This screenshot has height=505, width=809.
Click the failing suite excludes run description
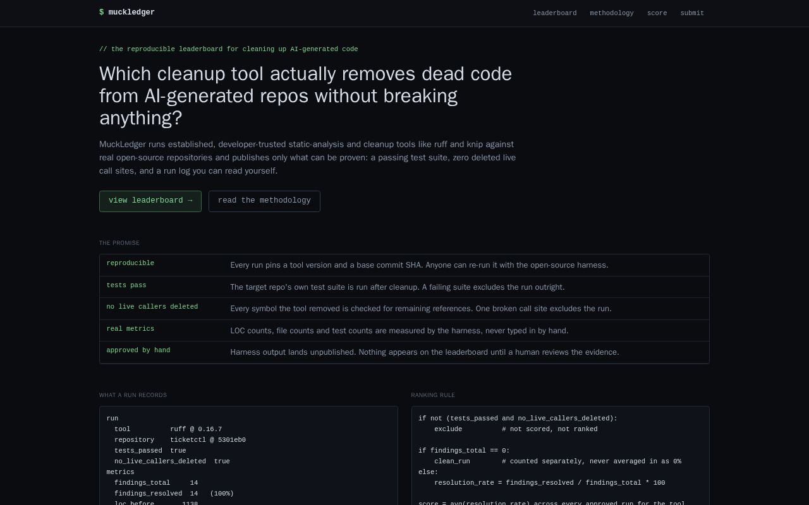point(398,287)
